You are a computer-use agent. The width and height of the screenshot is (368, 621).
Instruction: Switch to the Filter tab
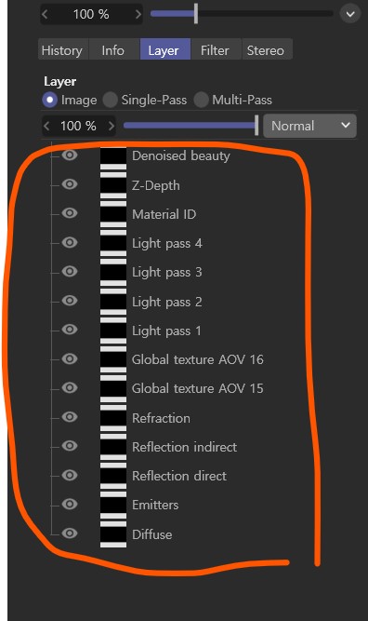[216, 49]
